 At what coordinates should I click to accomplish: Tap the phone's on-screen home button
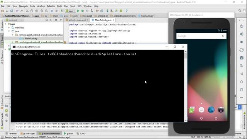tap(201, 119)
